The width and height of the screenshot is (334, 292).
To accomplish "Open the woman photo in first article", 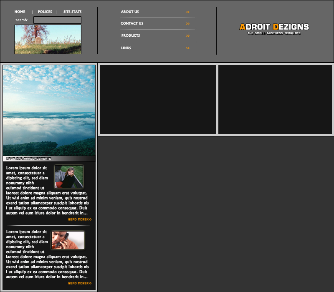I will point(69,177).
